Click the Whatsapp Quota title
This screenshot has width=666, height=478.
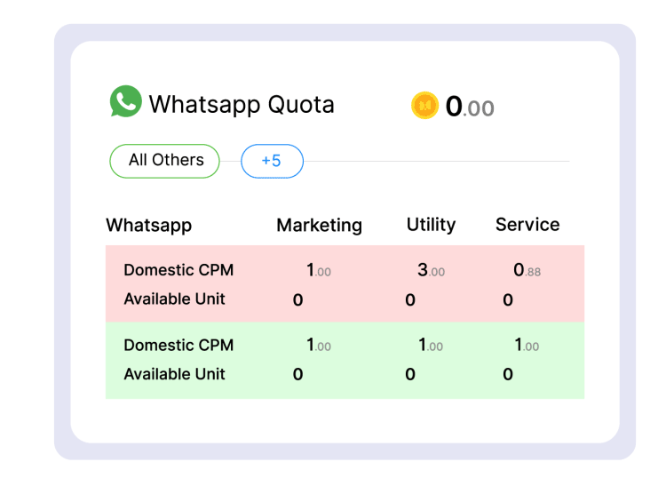click(x=242, y=105)
